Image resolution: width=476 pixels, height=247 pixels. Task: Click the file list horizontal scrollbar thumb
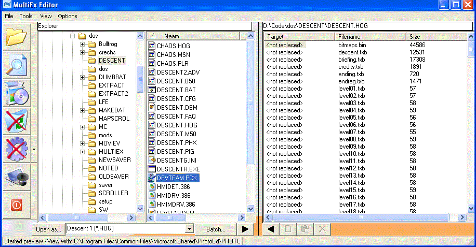[x=171, y=217]
